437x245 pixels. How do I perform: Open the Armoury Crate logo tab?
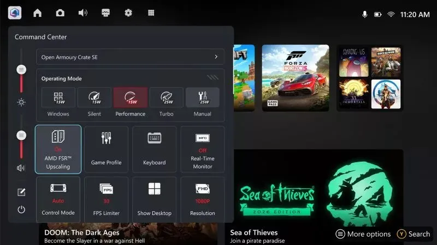[x=15, y=13]
